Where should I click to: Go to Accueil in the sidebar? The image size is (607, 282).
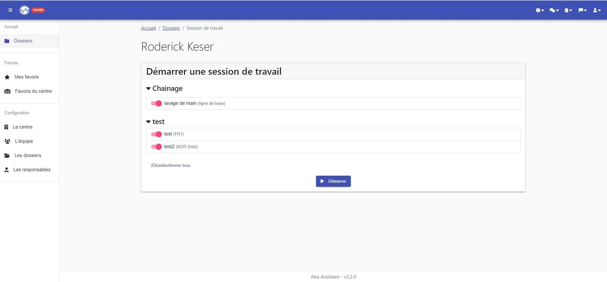point(11,27)
